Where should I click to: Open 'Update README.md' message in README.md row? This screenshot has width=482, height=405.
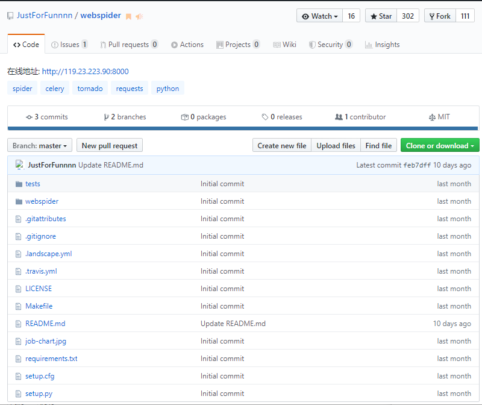[233, 324]
